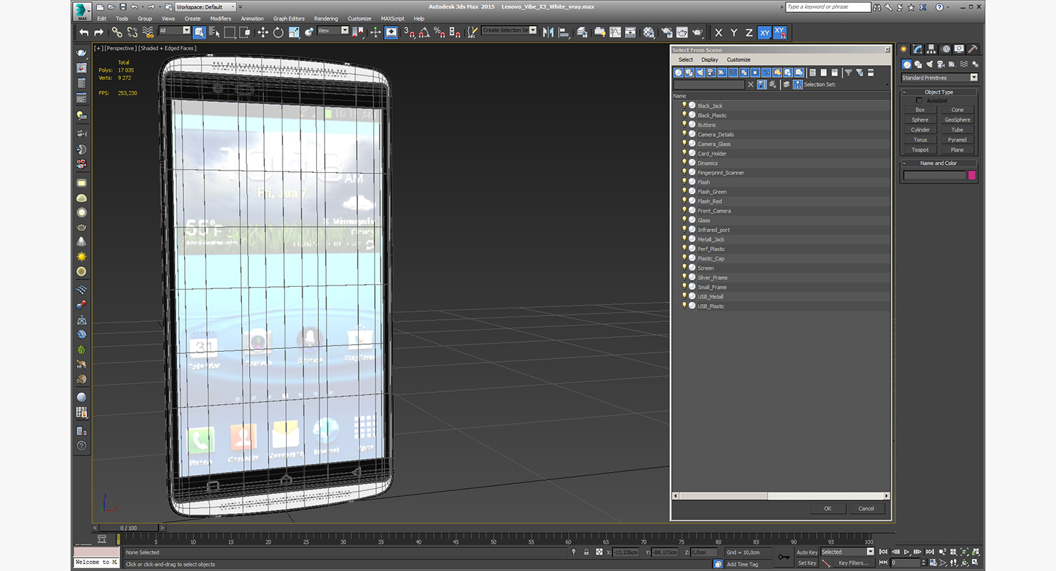
Task: Toggle the Percent Snap tool
Action: (440, 32)
